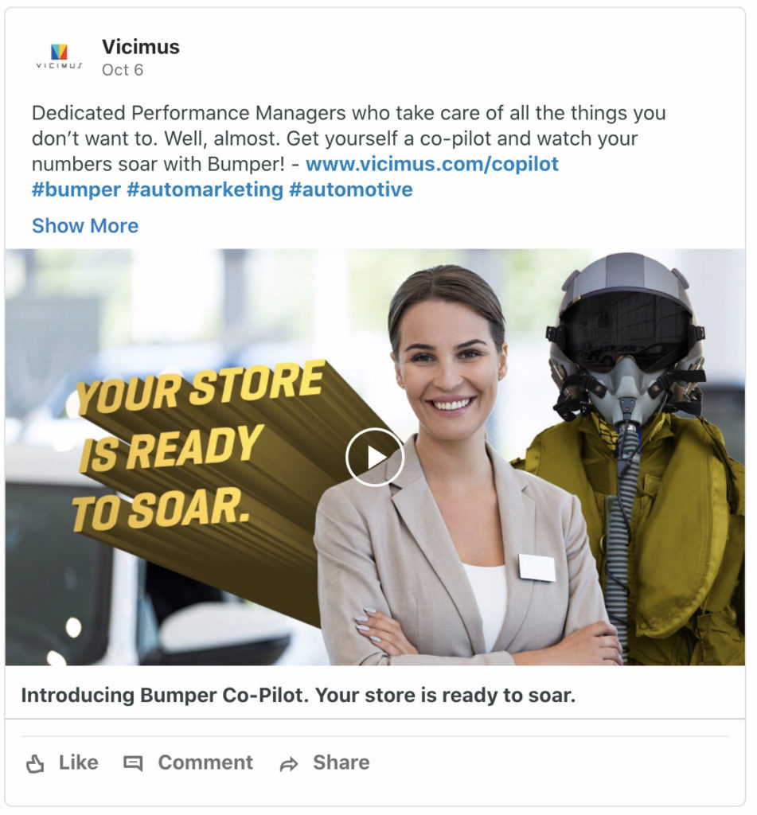
Task: Click the woman in the video thumbnail
Action: 458,465
